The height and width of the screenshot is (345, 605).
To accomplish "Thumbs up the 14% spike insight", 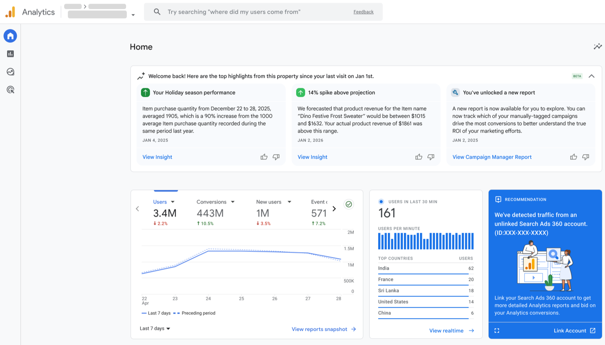I will 419,157.
